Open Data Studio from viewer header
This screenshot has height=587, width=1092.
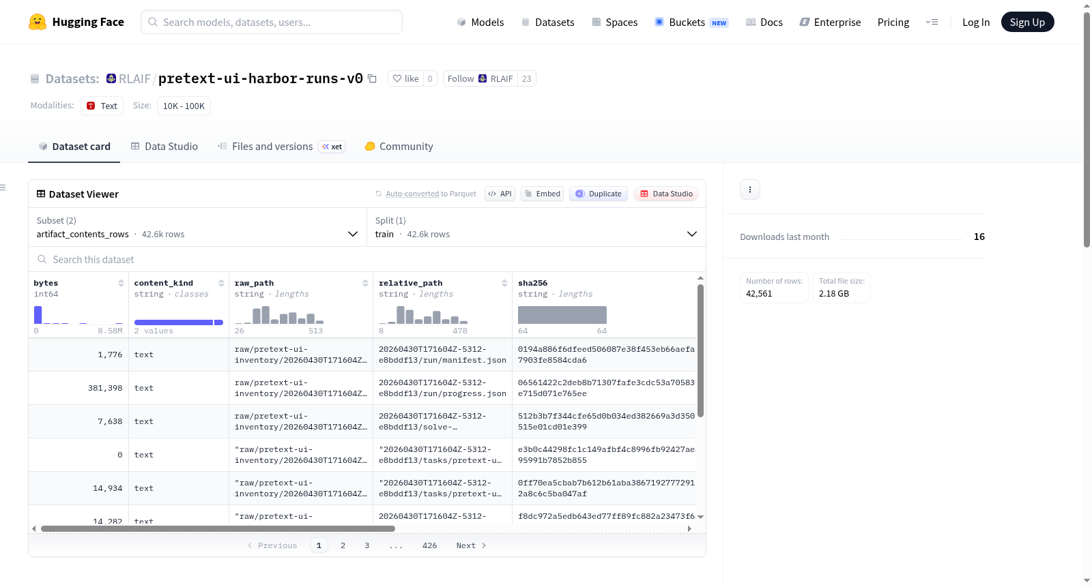pos(666,194)
